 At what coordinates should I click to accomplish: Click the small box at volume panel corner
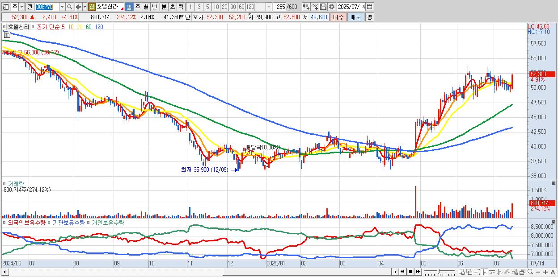(x=554, y=183)
